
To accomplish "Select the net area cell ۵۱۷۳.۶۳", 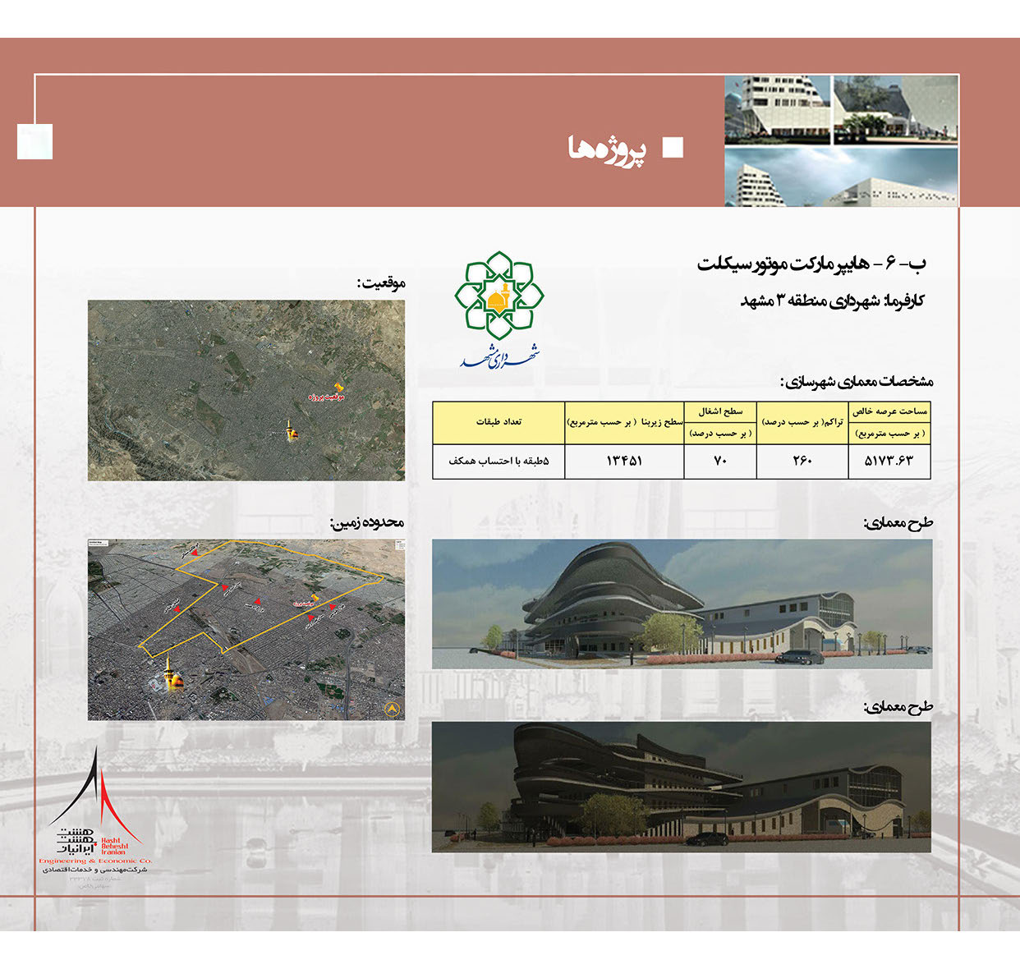I will tap(889, 462).
